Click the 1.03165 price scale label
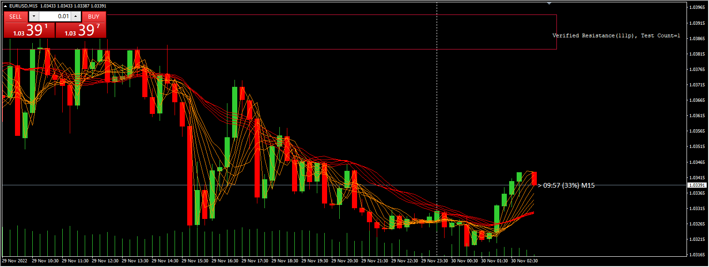This screenshot has width=709, height=267. click(x=697, y=255)
